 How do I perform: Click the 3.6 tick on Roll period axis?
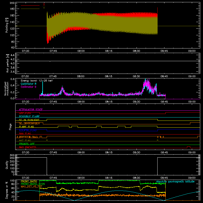tap(12, 72)
